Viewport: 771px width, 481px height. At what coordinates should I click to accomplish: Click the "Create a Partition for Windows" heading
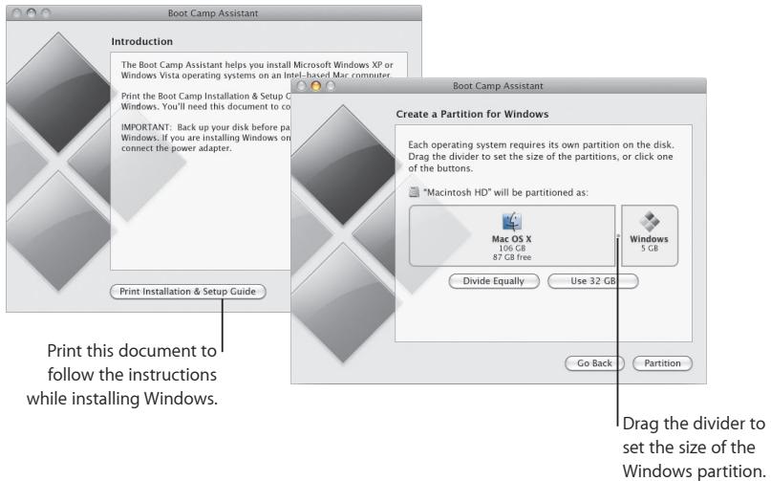tap(472, 114)
